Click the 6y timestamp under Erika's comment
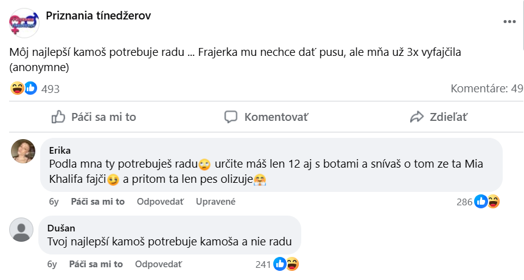Screen dimensions: 524x280 pyautogui.click(x=53, y=202)
